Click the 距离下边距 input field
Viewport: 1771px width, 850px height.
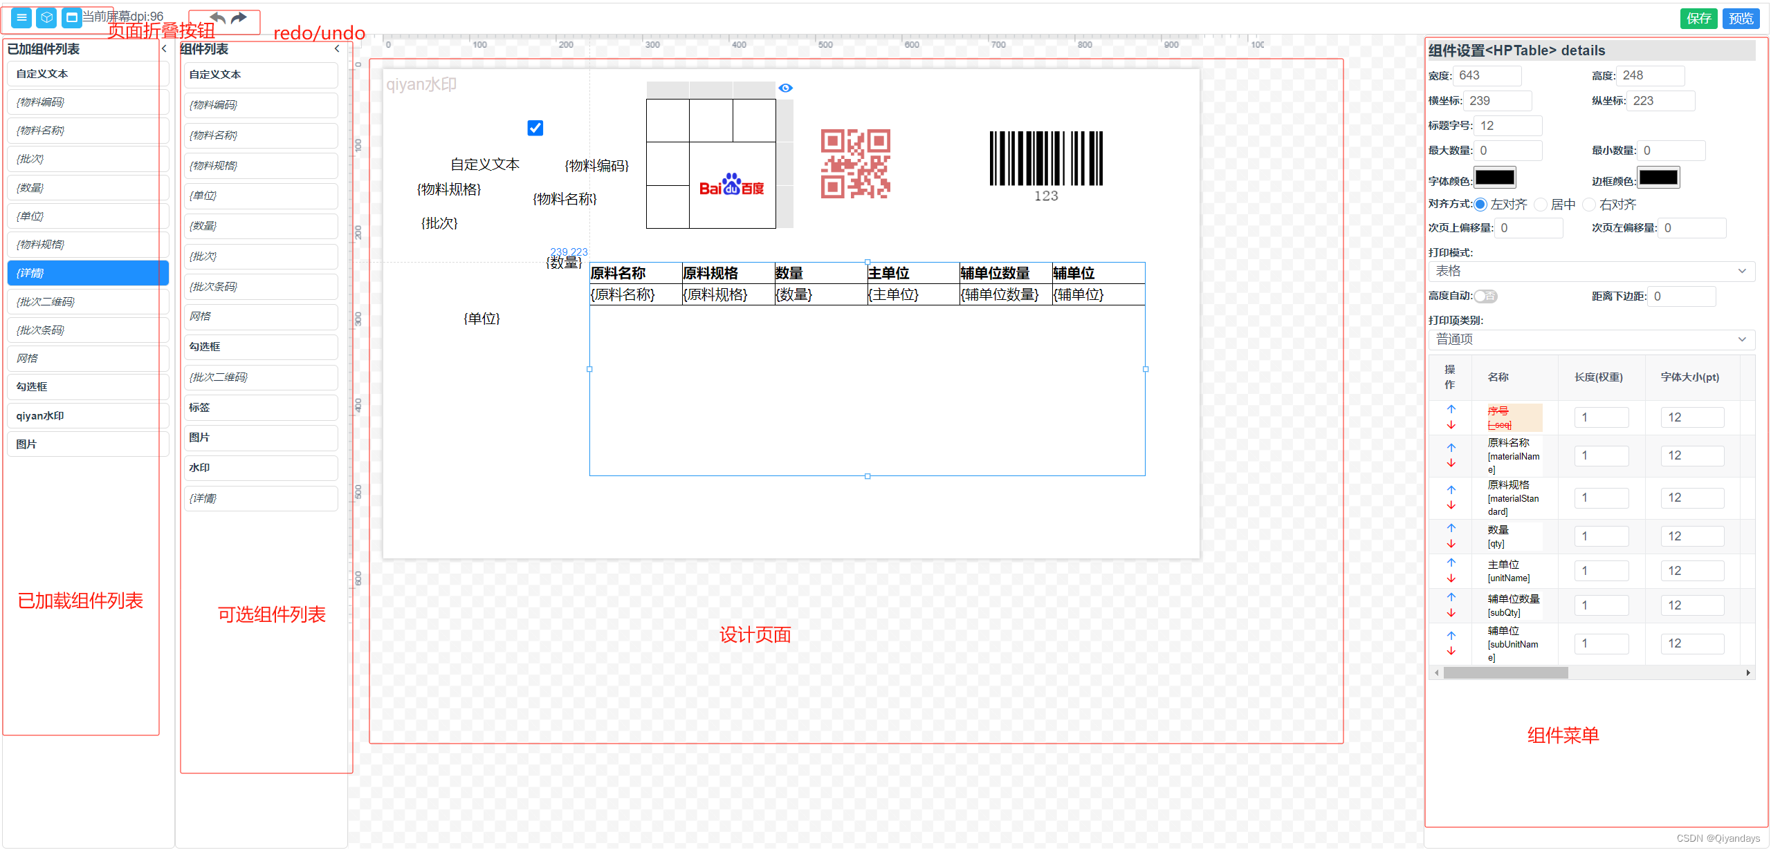[x=1681, y=296]
